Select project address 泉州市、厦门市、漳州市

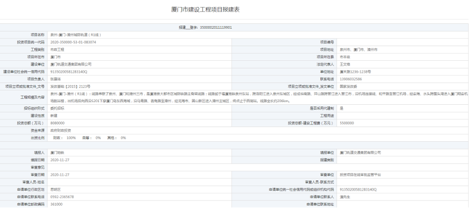[359, 49]
